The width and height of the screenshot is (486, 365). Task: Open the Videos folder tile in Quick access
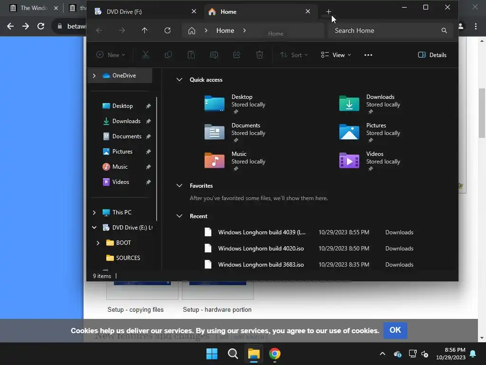(370, 161)
